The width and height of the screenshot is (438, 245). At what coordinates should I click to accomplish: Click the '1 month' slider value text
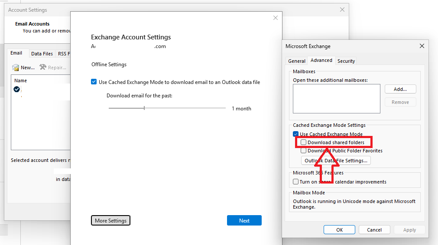coord(241,109)
